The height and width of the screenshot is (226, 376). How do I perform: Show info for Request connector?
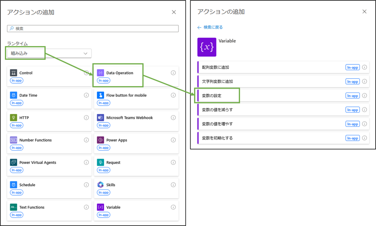173,162
